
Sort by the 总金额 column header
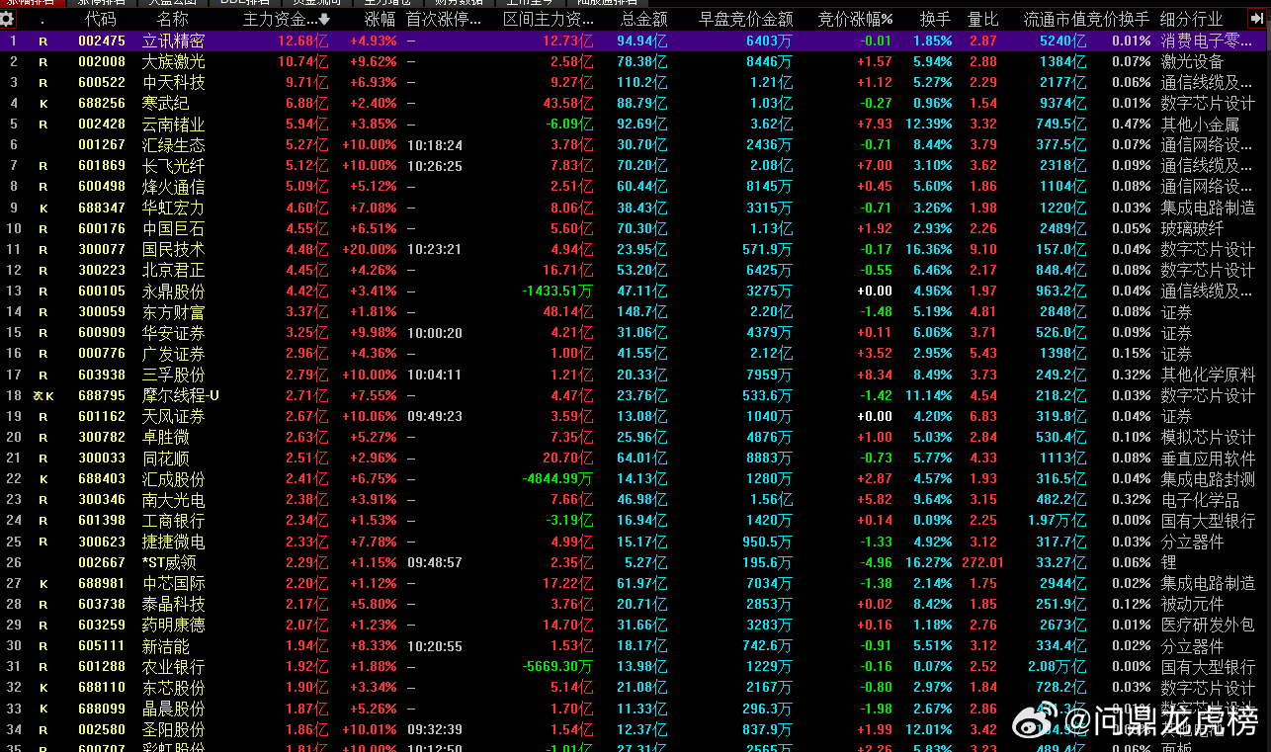(643, 19)
